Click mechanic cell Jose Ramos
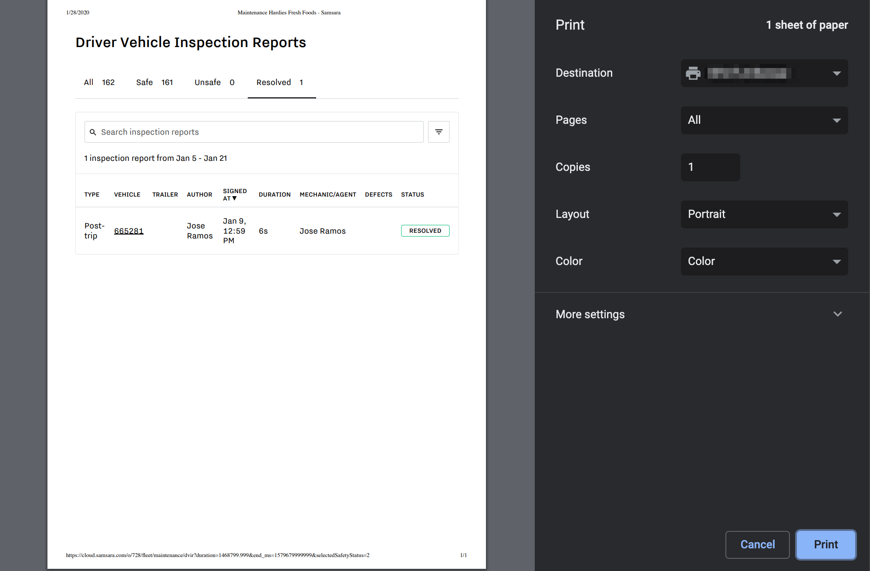The height and width of the screenshot is (571, 870). (323, 231)
